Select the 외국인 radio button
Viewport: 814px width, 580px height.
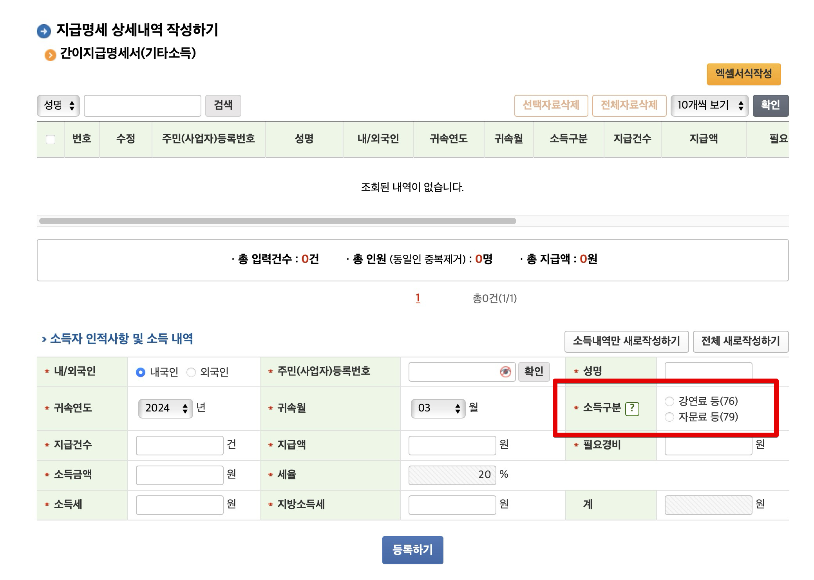coord(191,372)
